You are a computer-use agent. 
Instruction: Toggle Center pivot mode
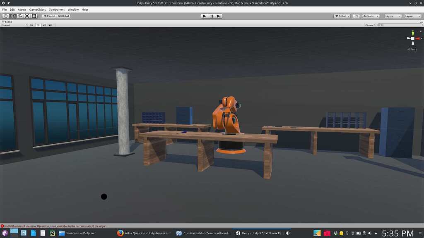tap(49, 16)
